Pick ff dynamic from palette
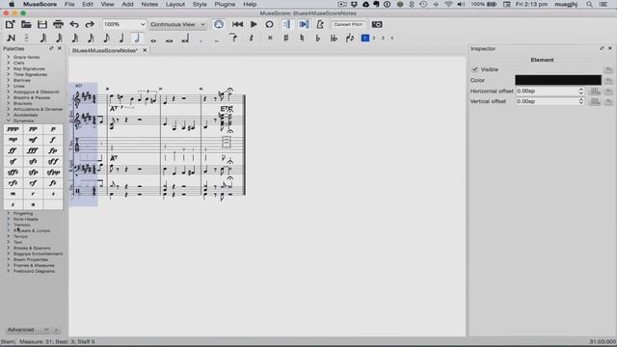 [x=13, y=150]
